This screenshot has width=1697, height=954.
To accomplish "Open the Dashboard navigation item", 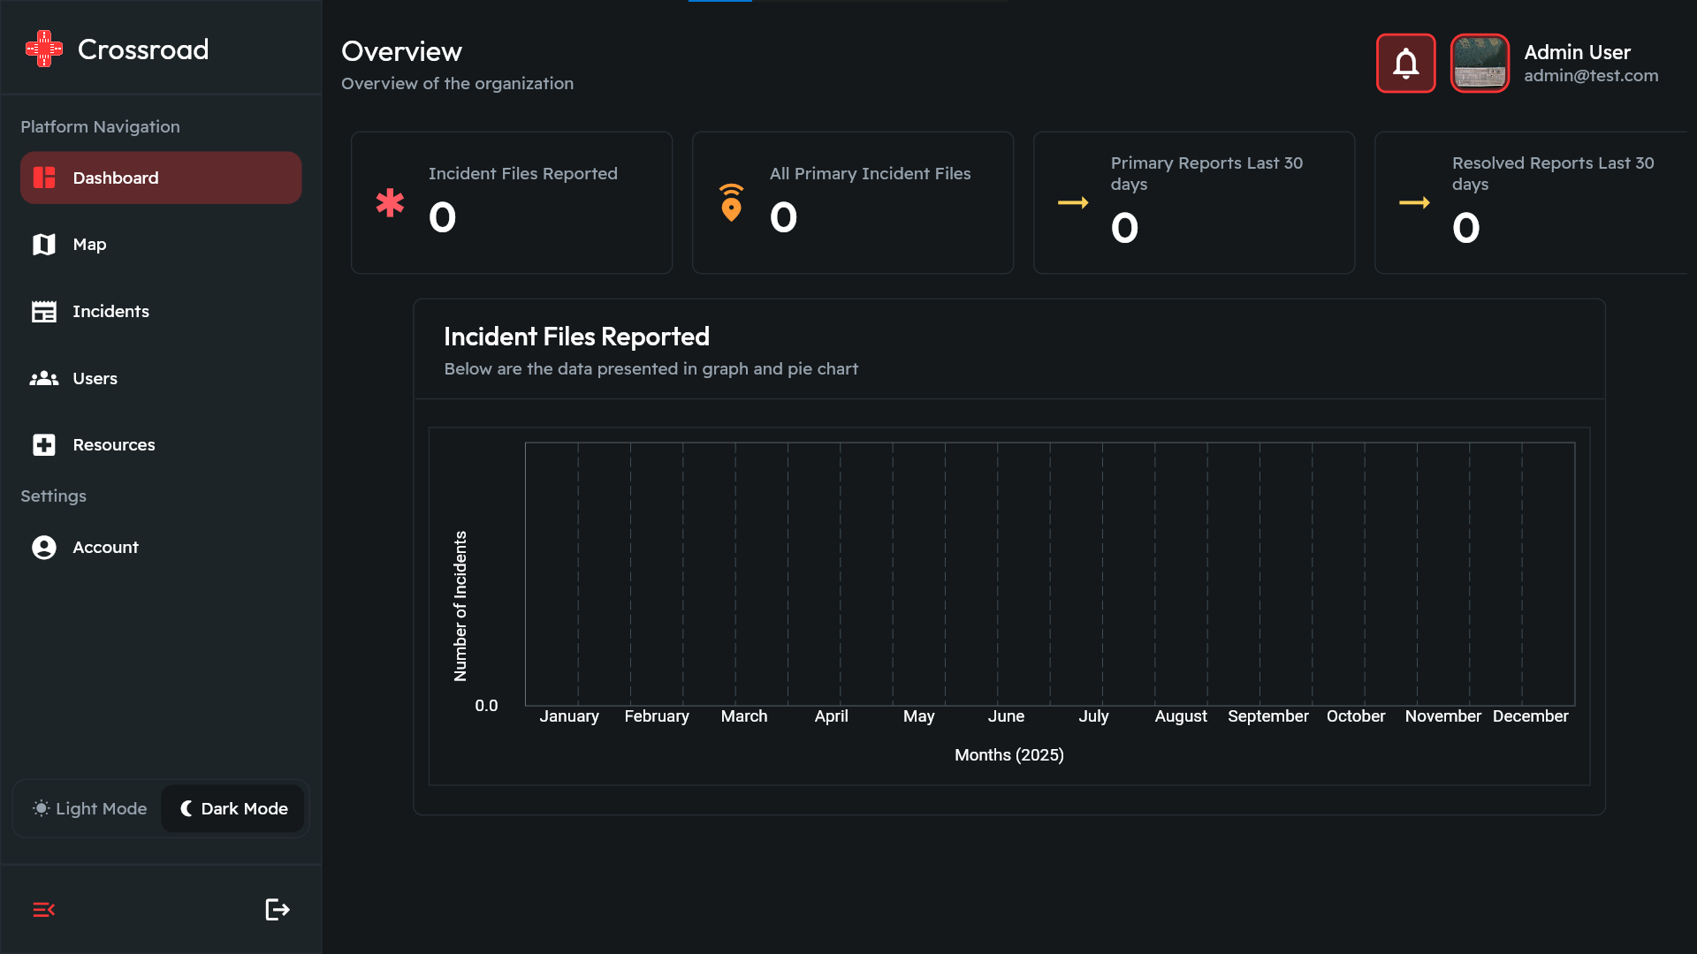I will pyautogui.click(x=160, y=178).
